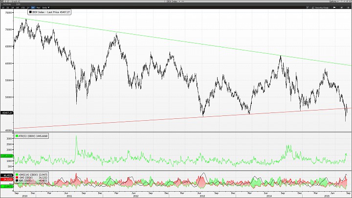This screenshot has width=352, height=198.
Task: Open the IBOV Index title bar dropdown
Action: (174, 1)
